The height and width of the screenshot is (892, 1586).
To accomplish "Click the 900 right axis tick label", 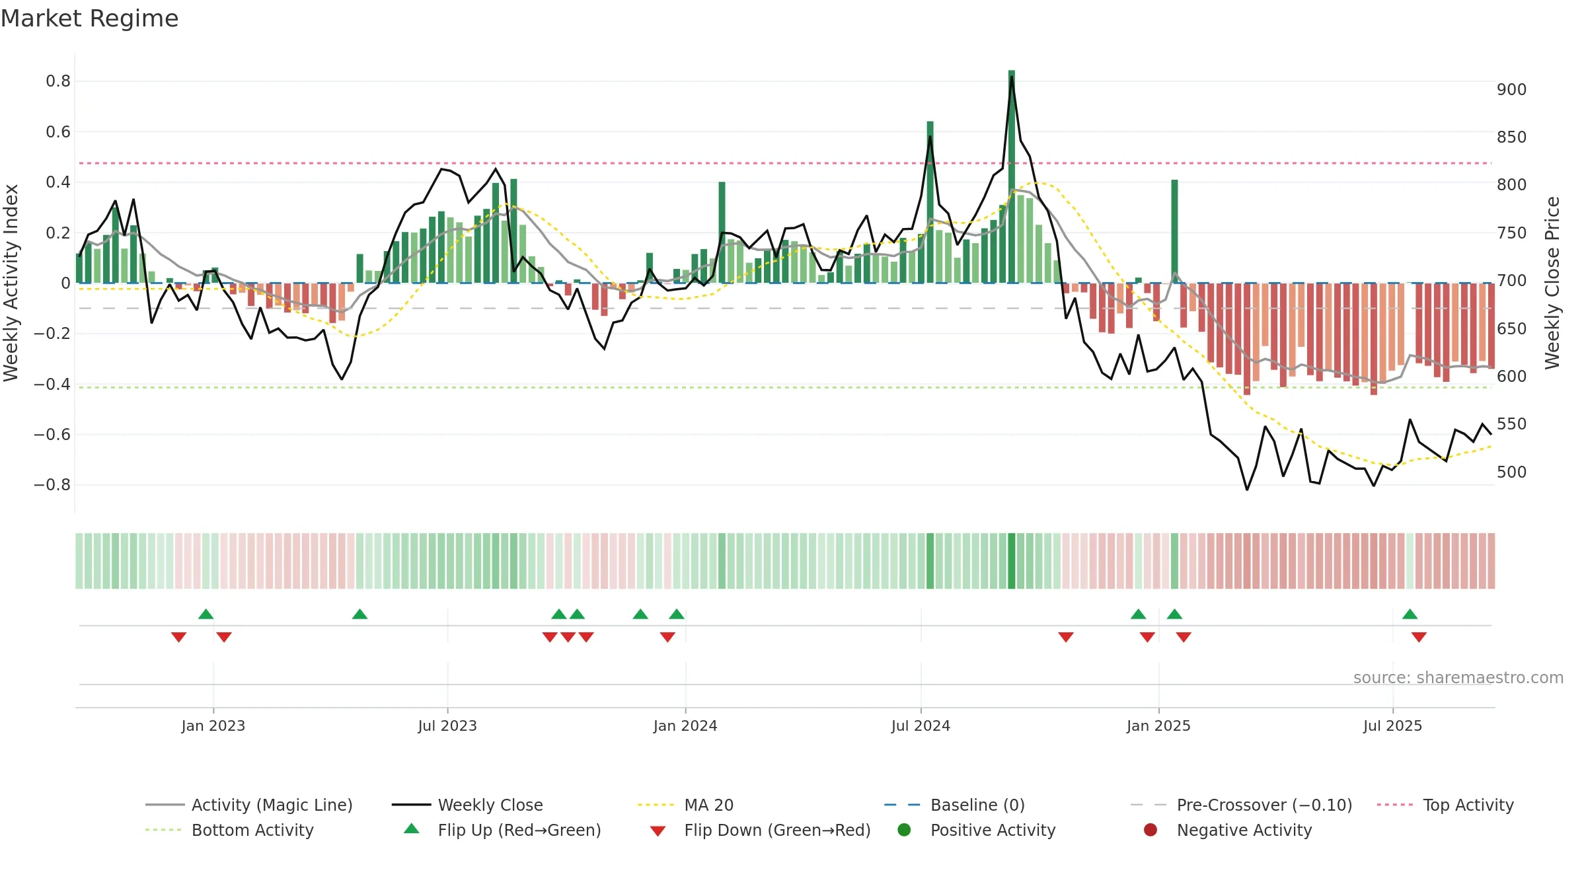I will point(1512,89).
